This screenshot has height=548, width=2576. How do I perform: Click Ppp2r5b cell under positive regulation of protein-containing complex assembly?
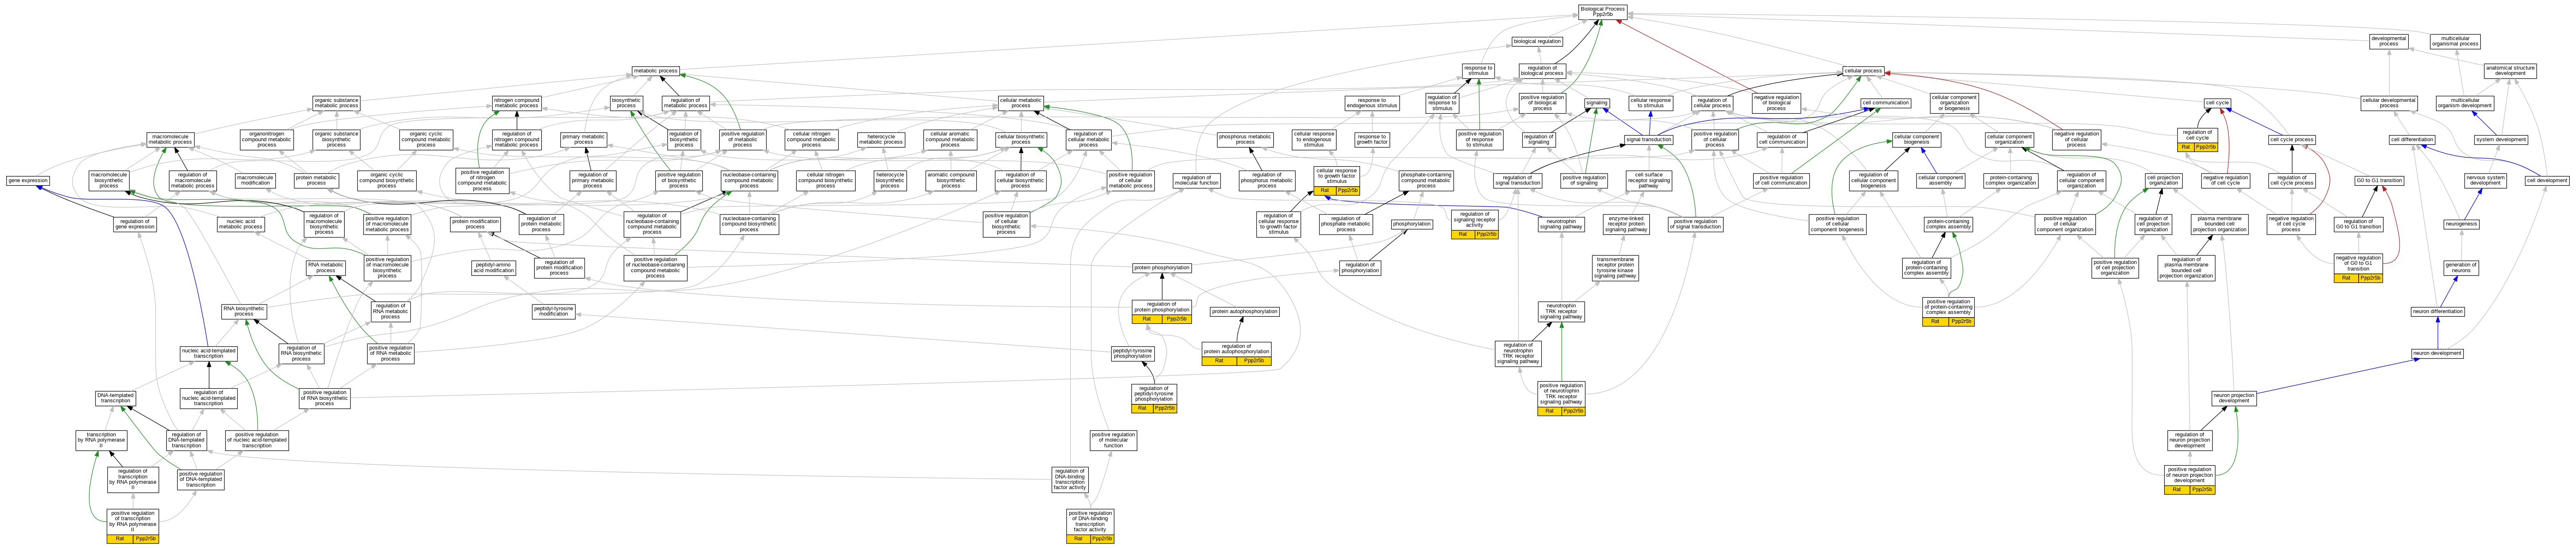(x=1961, y=322)
